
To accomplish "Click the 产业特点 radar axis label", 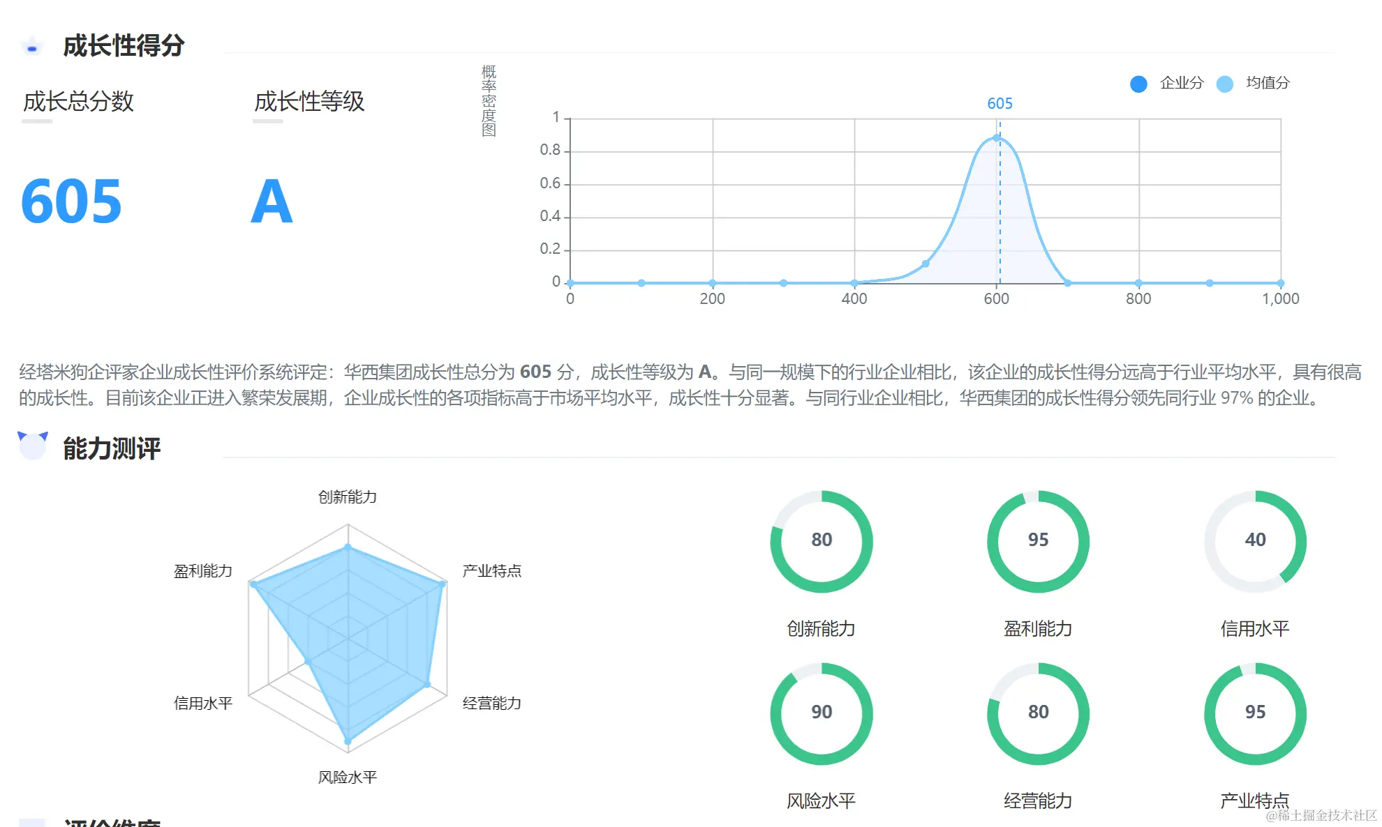I will (x=491, y=571).
